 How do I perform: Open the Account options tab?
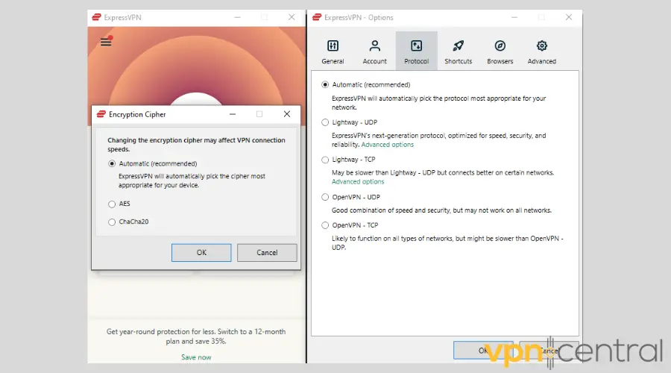coord(374,51)
